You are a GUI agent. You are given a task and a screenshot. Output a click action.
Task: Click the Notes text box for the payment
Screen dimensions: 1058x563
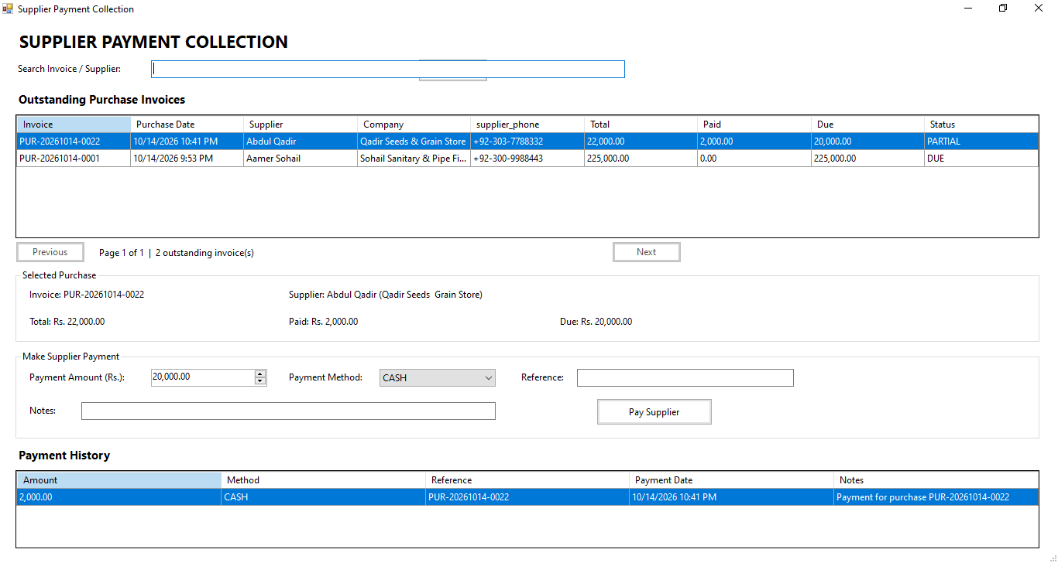(x=288, y=411)
